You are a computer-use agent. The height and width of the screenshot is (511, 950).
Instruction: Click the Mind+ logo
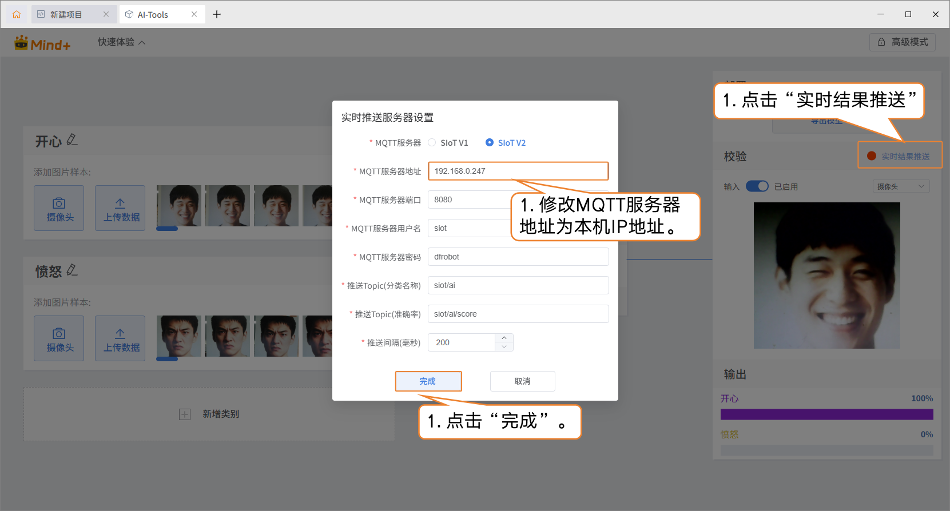click(x=43, y=43)
